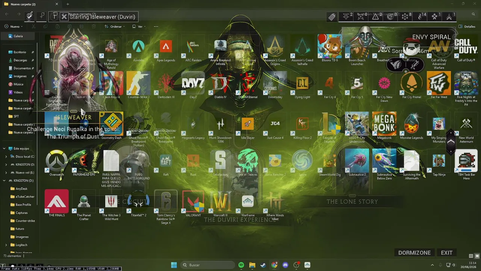Add a new Explorer tab

pyautogui.click(x=68, y=4)
